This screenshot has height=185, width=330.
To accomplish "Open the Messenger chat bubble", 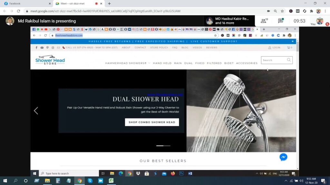I will click(283, 157).
